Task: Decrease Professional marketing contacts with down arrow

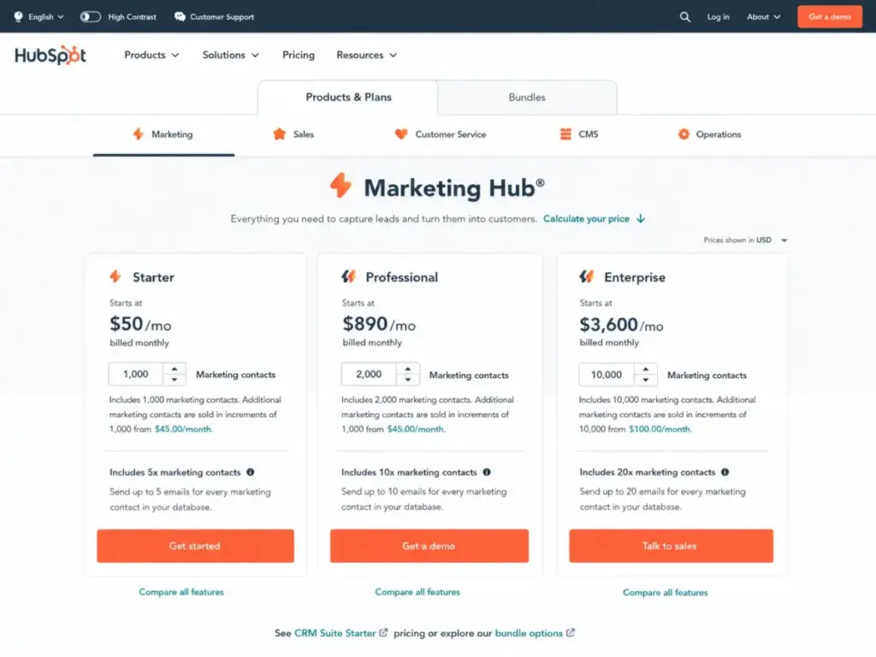Action: coord(408,380)
